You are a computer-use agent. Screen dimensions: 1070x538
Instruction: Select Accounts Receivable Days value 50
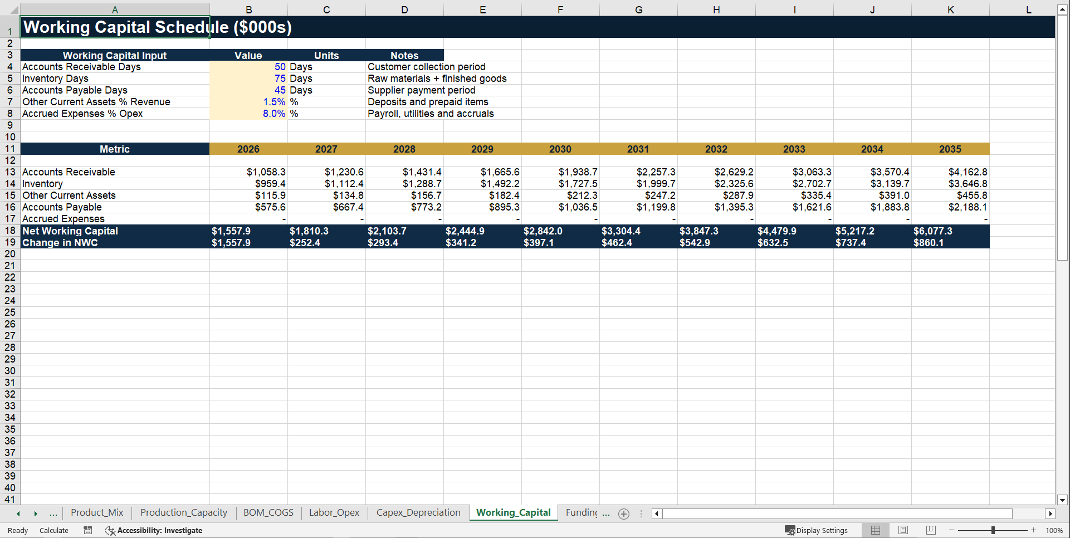pyautogui.click(x=248, y=67)
